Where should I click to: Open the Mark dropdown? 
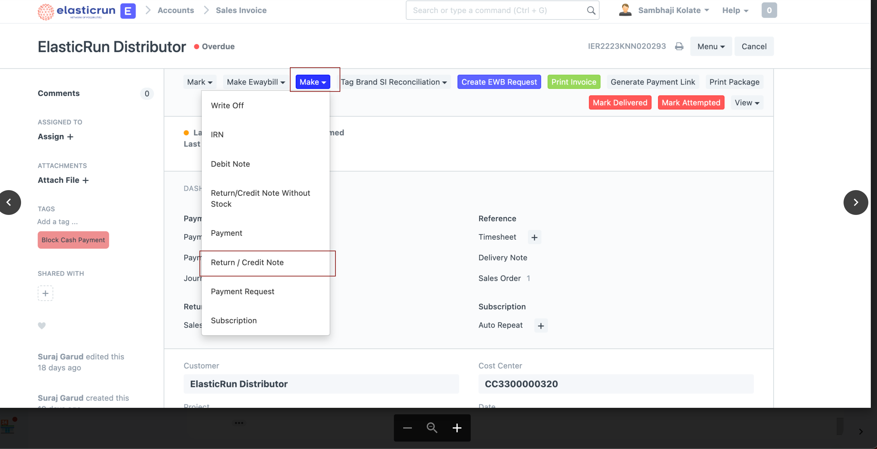[199, 82]
